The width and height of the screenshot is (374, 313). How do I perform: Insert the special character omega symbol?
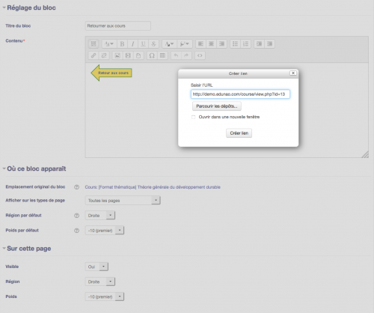pos(152,55)
